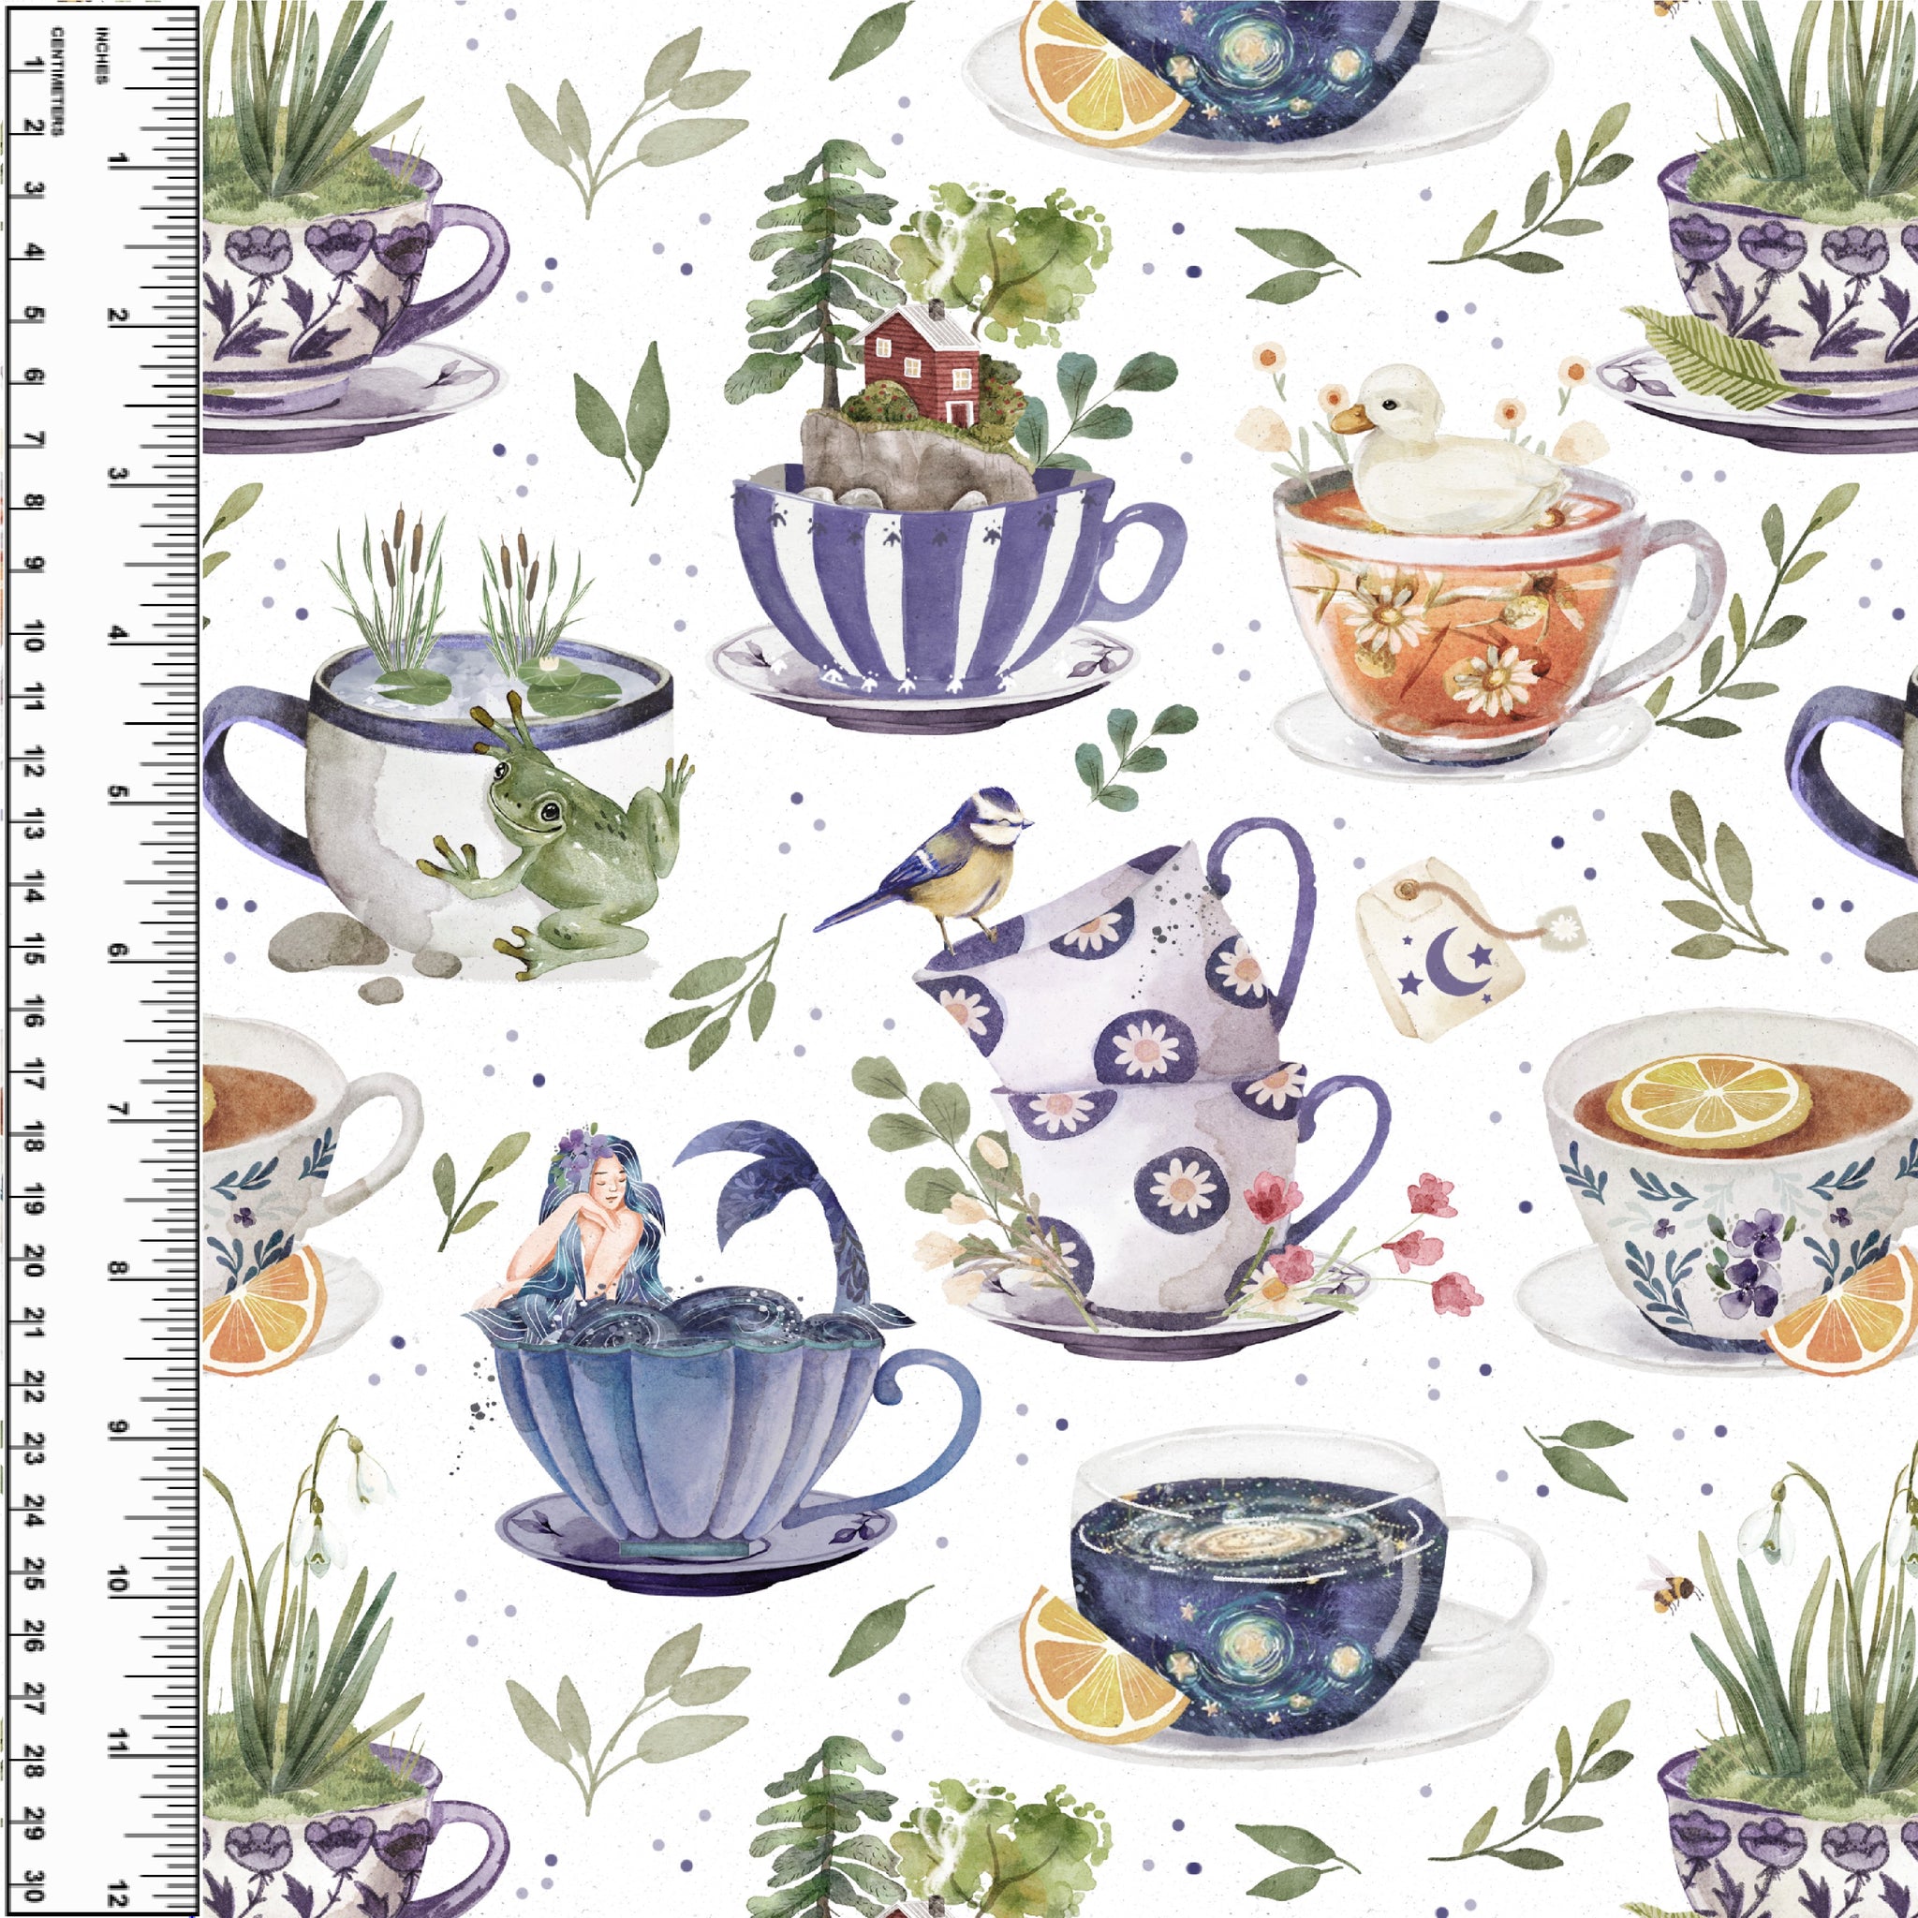This screenshot has width=1918, height=1918.
Task: Click the 10 inch mark on the ruler
Action: [118, 1580]
